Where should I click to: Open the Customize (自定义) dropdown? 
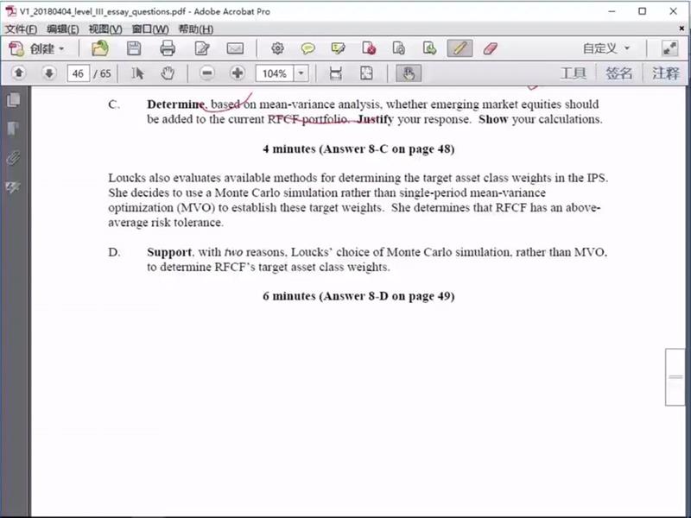coord(606,48)
